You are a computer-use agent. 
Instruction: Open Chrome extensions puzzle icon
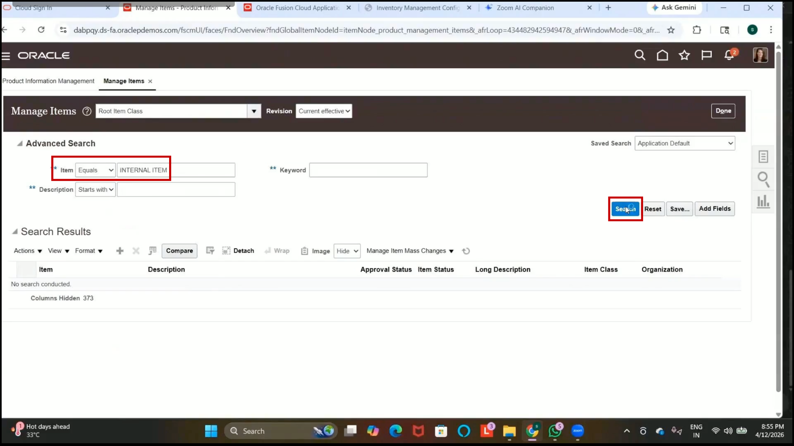(697, 30)
